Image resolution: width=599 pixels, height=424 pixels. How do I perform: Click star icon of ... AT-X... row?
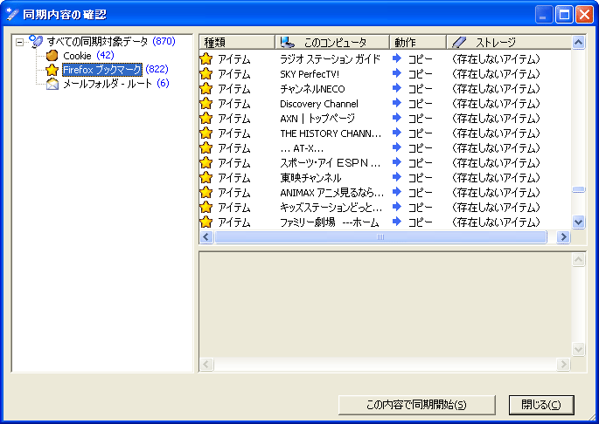pos(205,147)
